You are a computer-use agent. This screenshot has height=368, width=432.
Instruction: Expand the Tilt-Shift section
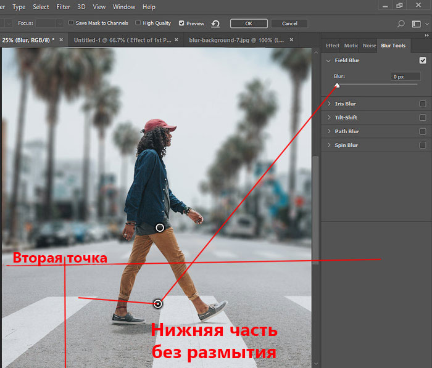328,118
